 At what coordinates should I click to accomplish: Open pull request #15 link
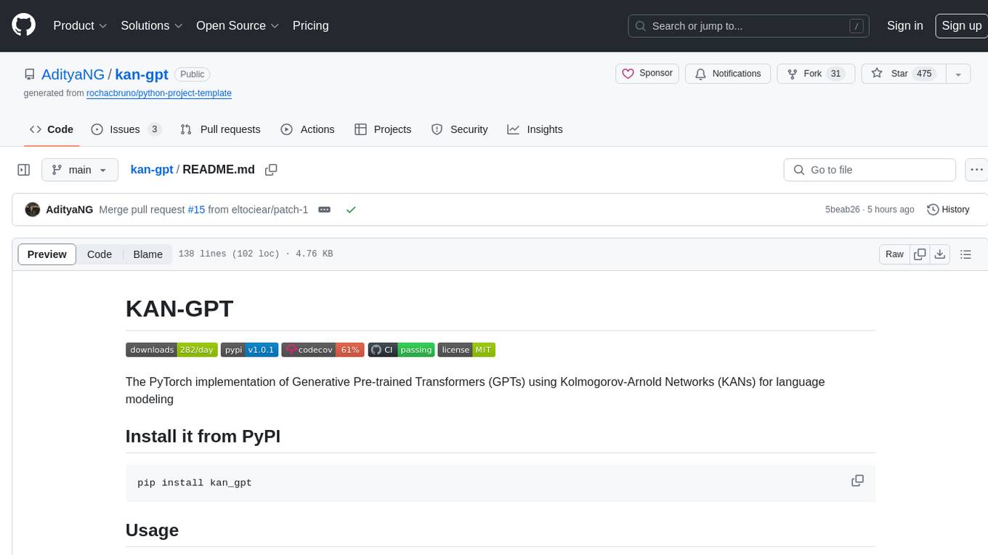coord(196,209)
